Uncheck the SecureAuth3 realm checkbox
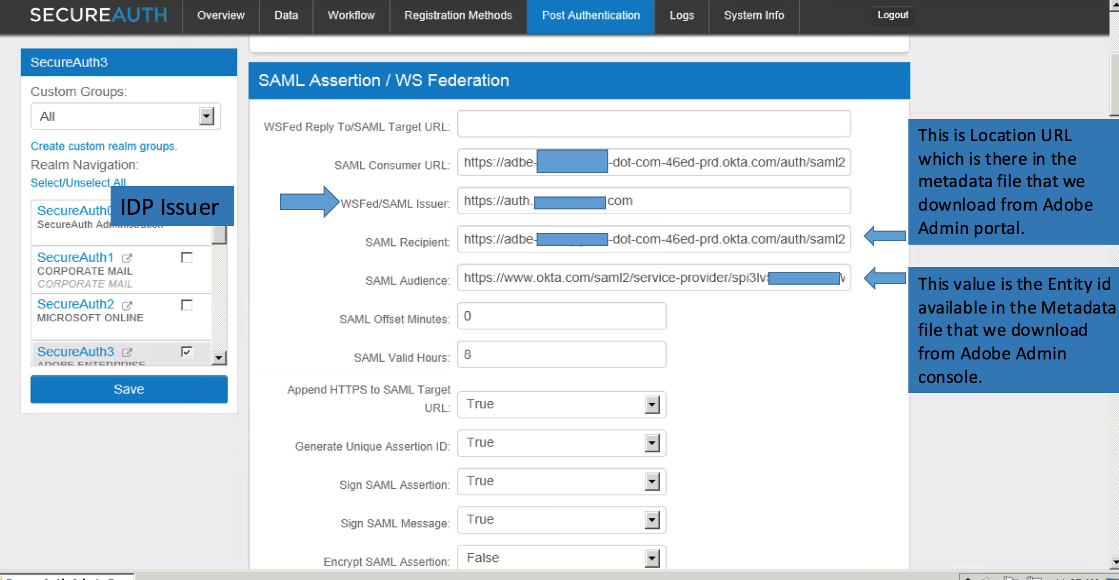The width and height of the screenshot is (1119, 580). tap(186, 352)
